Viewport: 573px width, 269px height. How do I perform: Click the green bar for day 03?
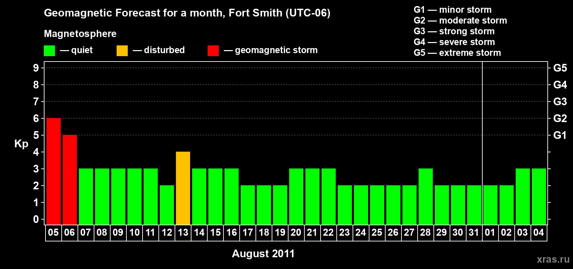pyautogui.click(x=523, y=197)
